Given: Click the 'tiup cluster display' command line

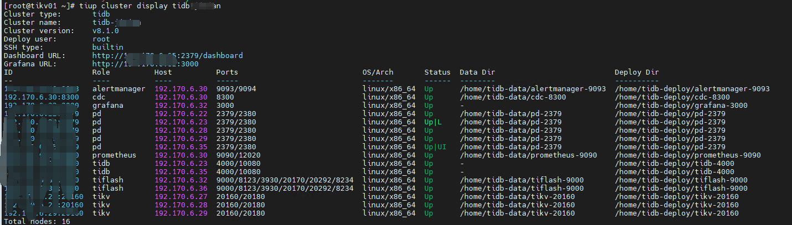Looking at the screenshot, I should click(x=113, y=6).
